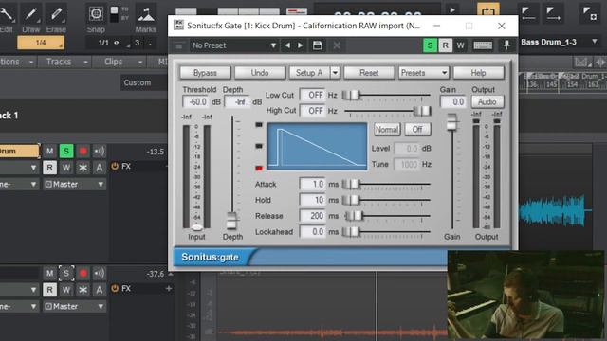Screen dimensions: 607x341
Task: Click the Bypass button
Action: tap(205, 73)
